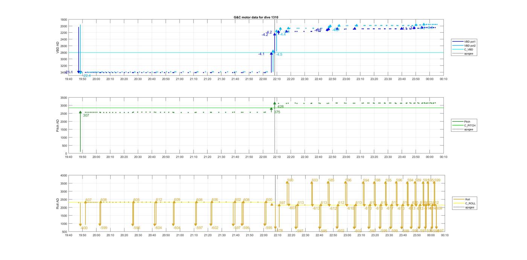Click the "-4.4" label in VBD plot
Screen dimensions: 527x260
coord(282,35)
